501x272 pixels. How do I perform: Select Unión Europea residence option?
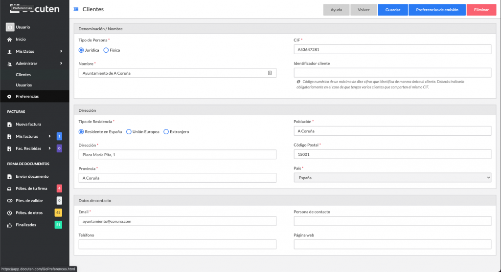click(x=129, y=132)
